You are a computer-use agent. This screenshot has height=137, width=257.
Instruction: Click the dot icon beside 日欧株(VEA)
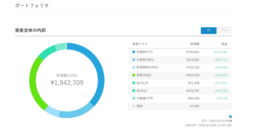point(134,60)
